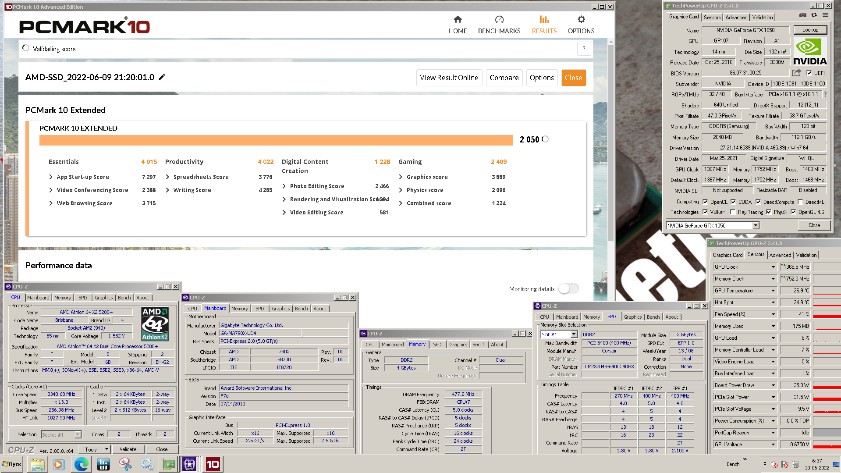The height and width of the screenshot is (473, 841).
Task: Click the GPU Name field in GPU-Z
Action: 745,30
